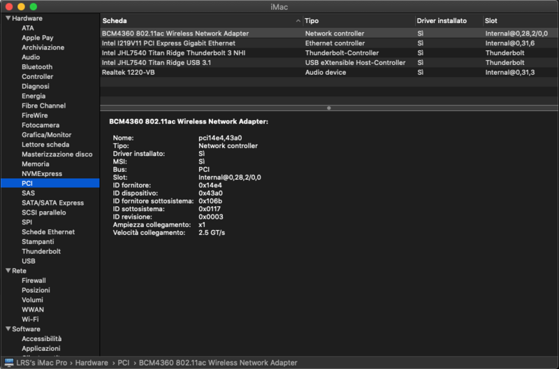Viewport: 559px width, 369px height.
Task: Click the Driver installato column header
Action: click(x=442, y=21)
